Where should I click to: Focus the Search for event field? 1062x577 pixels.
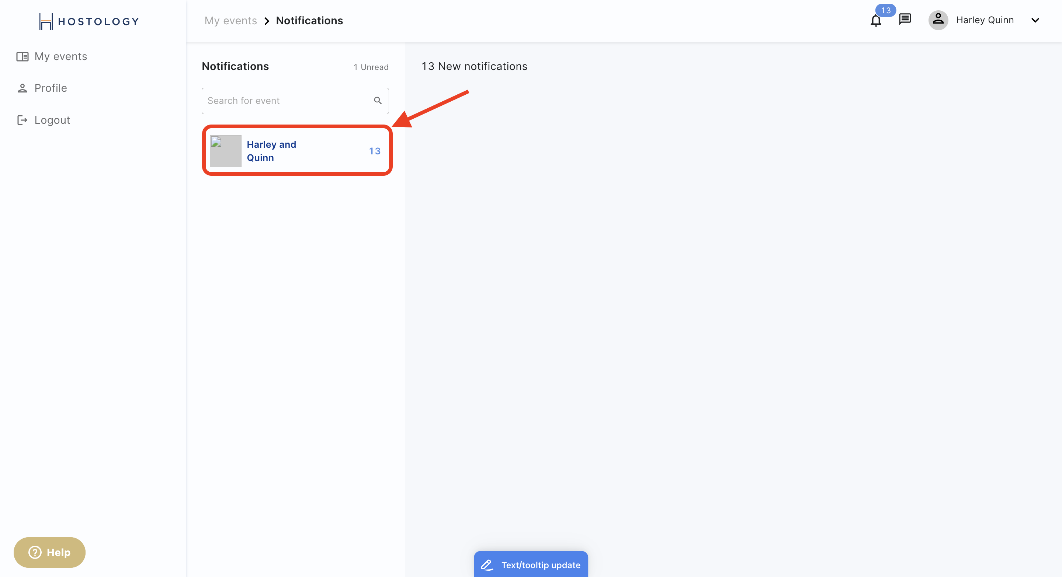pyautogui.click(x=295, y=101)
